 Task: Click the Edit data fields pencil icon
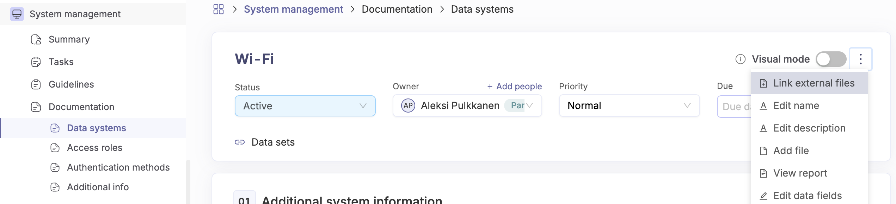[x=763, y=196]
